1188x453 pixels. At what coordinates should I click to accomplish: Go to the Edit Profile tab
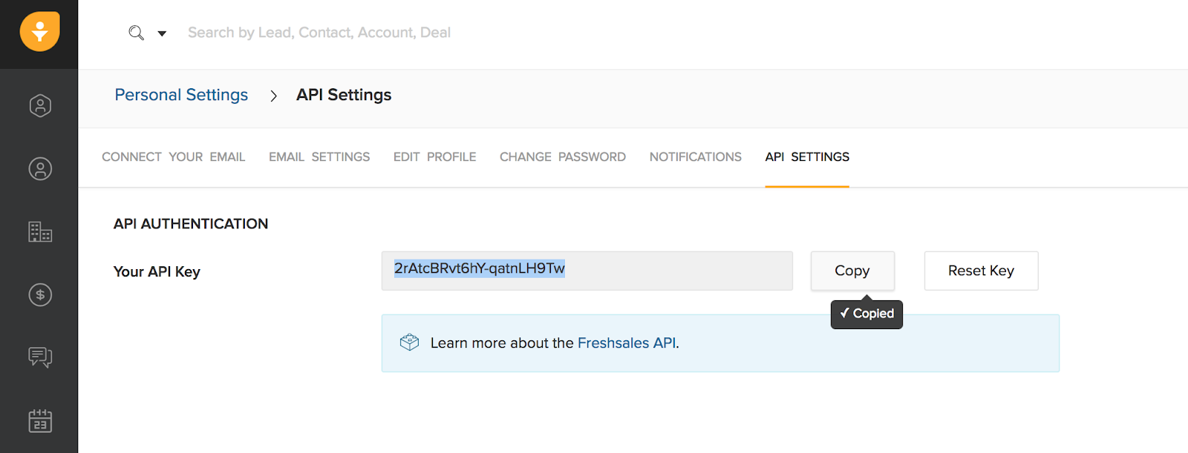coord(434,157)
